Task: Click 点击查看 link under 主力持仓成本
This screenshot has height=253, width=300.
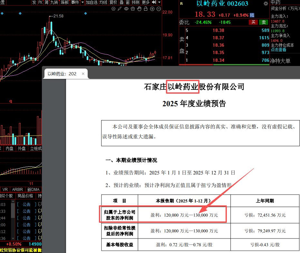Action: 279,50
